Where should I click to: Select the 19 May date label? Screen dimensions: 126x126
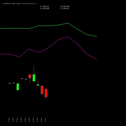coord(13,120)
